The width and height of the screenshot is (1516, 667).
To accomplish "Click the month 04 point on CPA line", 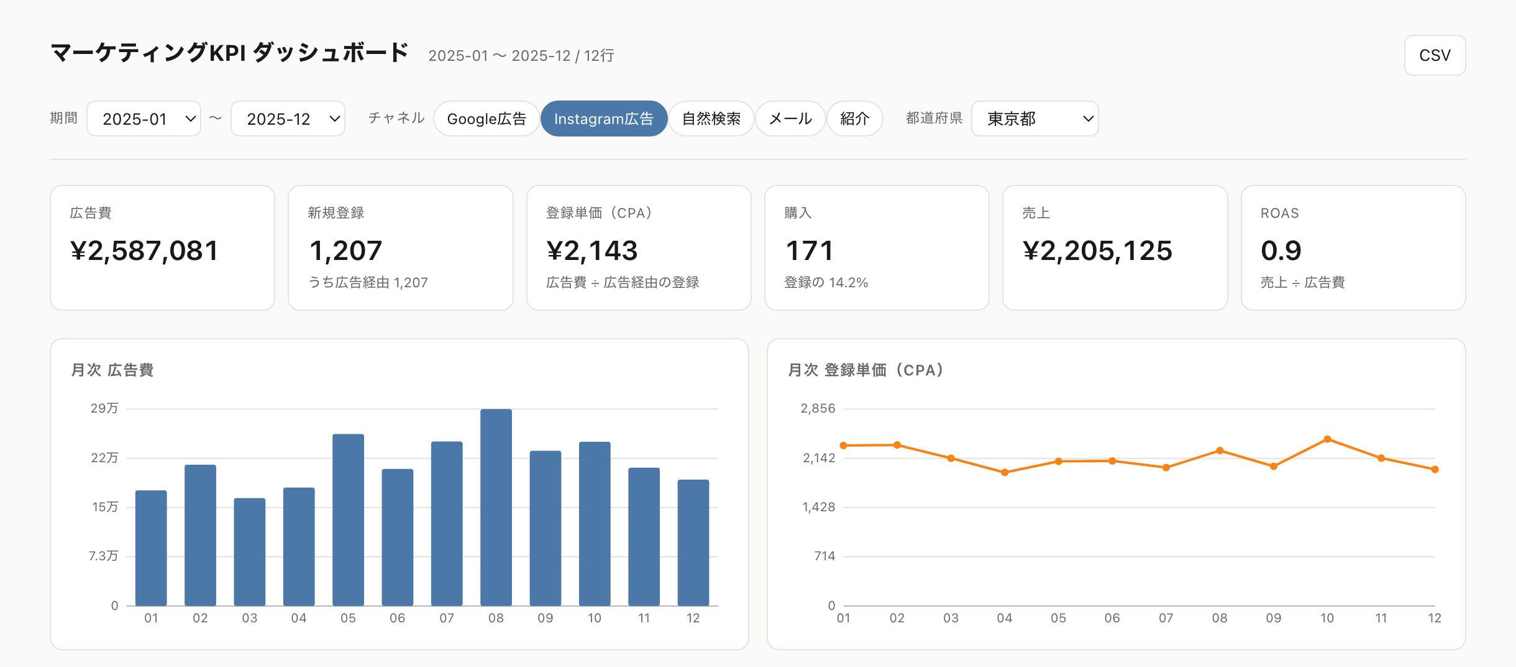I will click(x=1005, y=472).
